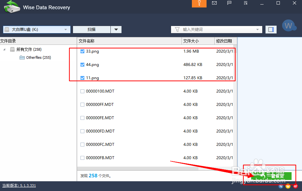Click the Weibo share icon
The width and height of the screenshot is (302, 191).
tap(295, 186)
